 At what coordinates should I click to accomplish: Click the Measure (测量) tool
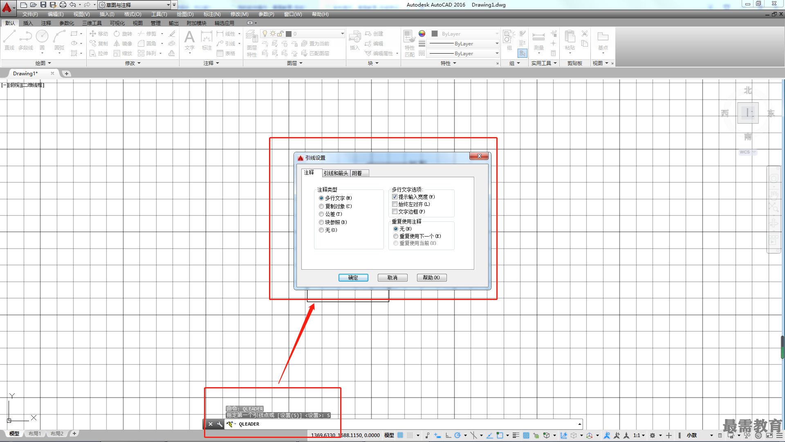[x=538, y=40]
